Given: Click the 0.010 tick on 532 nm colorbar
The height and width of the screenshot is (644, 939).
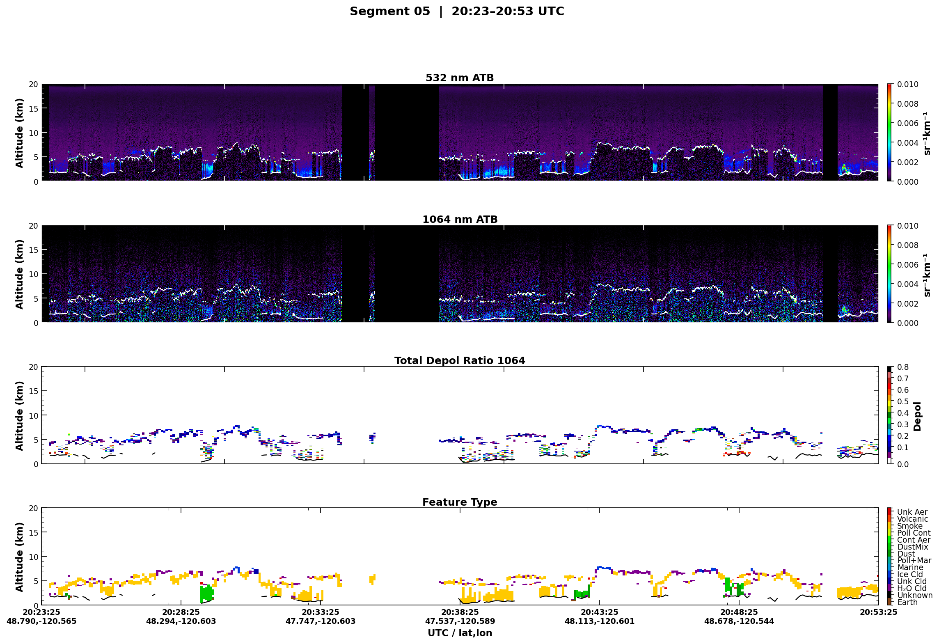Looking at the screenshot, I should (907, 84).
